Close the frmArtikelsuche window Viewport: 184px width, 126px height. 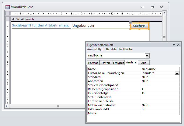pos(161,7)
